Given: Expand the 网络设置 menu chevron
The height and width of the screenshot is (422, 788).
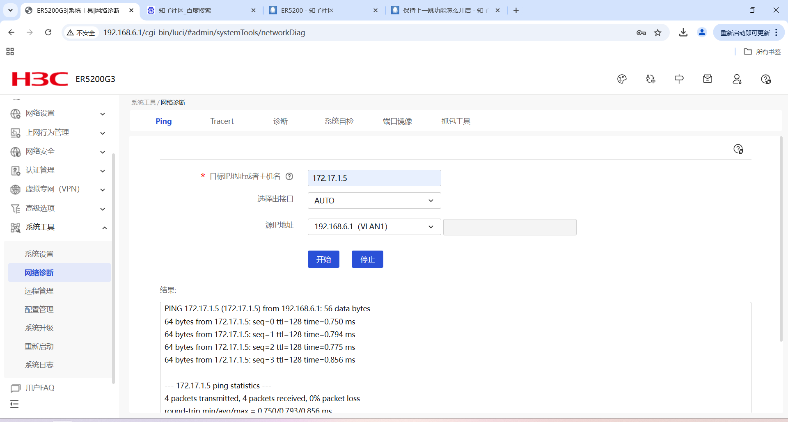Looking at the screenshot, I should coord(103,114).
